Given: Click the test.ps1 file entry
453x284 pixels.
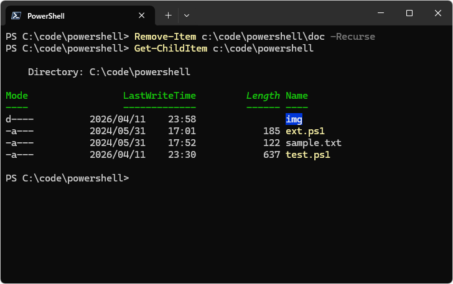Looking at the screenshot, I should [307, 155].
